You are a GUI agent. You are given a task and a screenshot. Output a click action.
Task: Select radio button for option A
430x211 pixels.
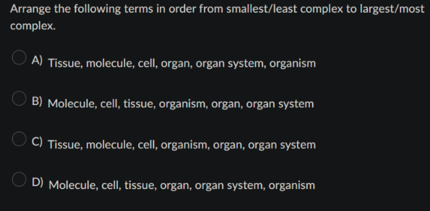pos(19,57)
